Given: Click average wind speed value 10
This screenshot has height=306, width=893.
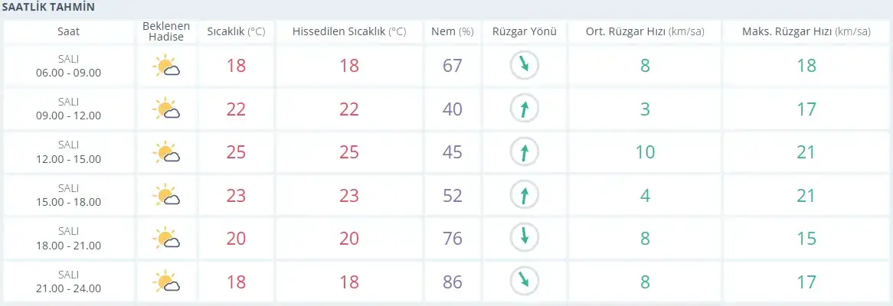Looking at the screenshot, I should coord(646,152).
